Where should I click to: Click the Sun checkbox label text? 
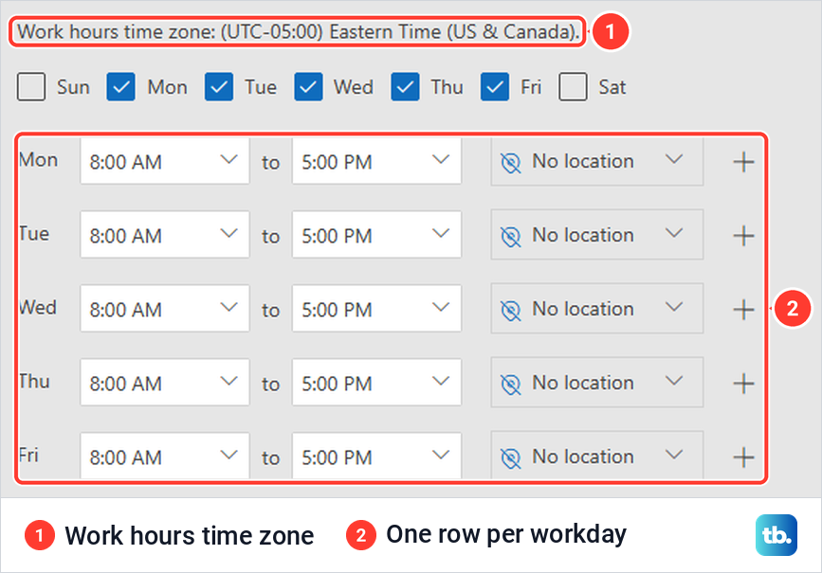pos(73,87)
